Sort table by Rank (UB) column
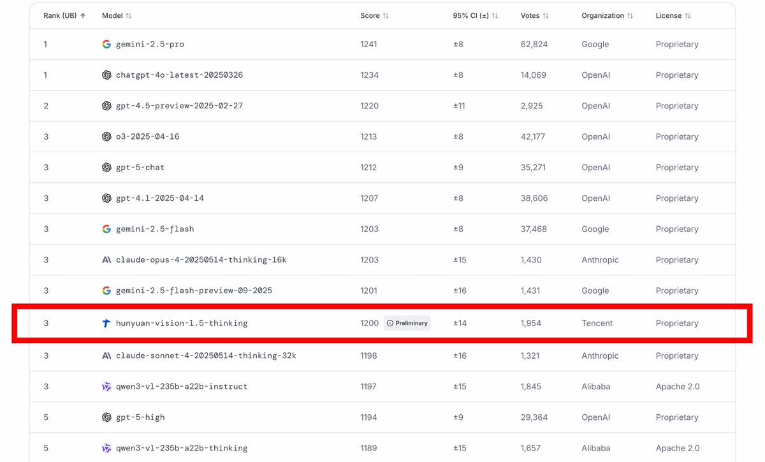This screenshot has width=765, height=462. pos(64,15)
